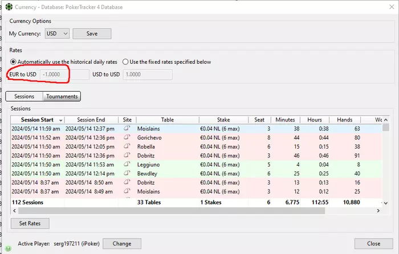
Task: Close the Currency dialog via Close button
Action: point(373,244)
